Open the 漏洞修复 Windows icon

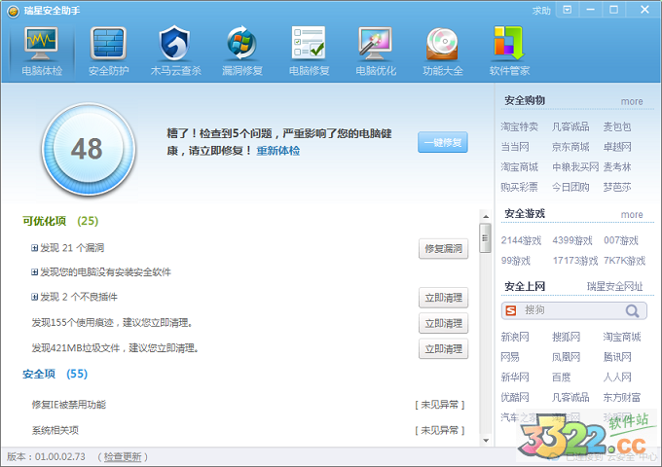click(241, 43)
